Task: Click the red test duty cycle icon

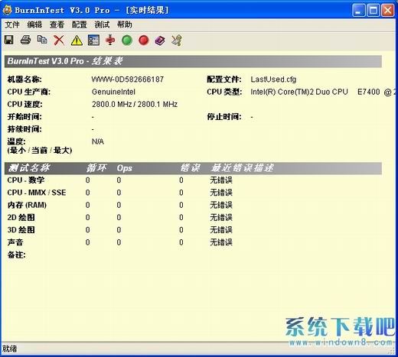Action: 110,41
